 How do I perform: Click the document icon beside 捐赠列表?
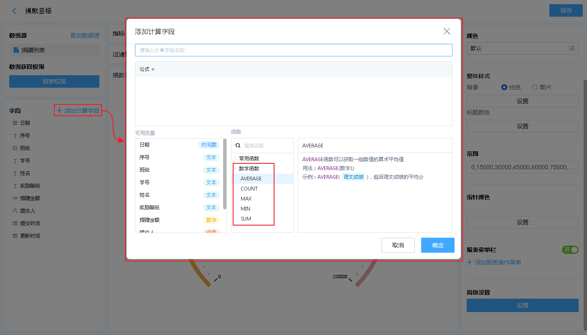pos(16,50)
